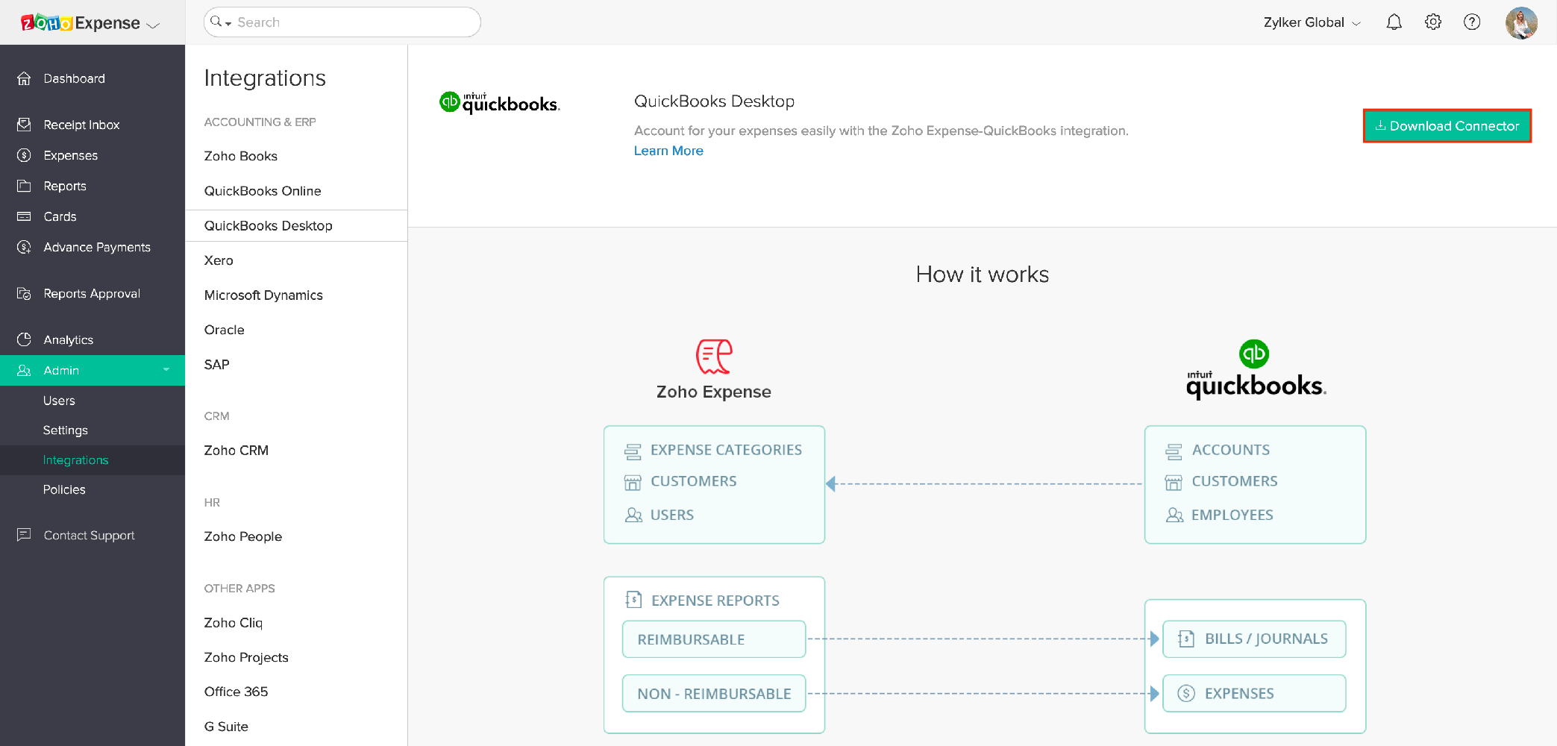Select QuickBooks Desktop integration
Image resolution: width=1557 pixels, height=746 pixels.
[296, 225]
